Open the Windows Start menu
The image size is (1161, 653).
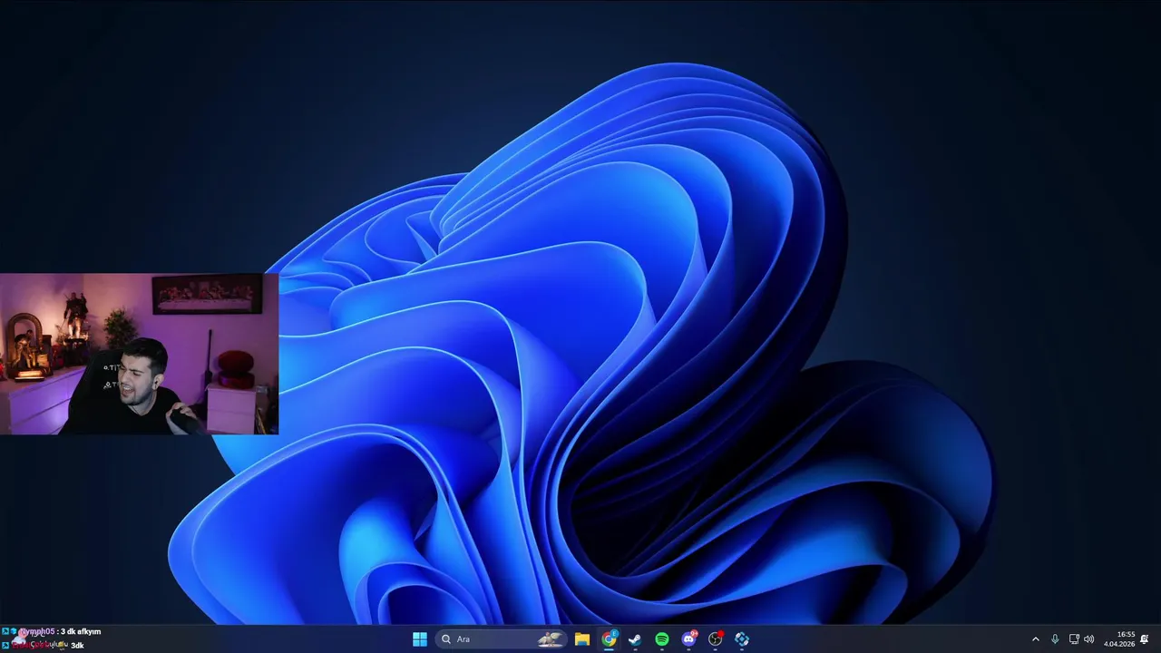[420, 639]
